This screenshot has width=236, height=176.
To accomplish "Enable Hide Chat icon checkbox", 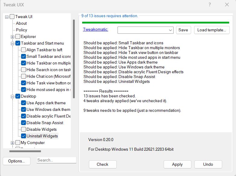I will point(24,76).
